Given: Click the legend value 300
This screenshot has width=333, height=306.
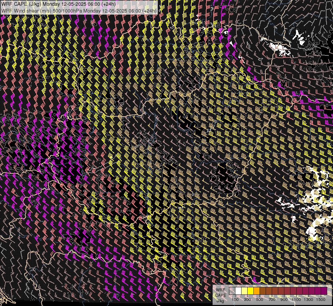Looking at the screenshot, I should [247, 300].
